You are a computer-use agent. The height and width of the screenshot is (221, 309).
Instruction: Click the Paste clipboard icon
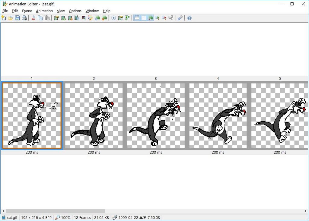click(x=47, y=18)
